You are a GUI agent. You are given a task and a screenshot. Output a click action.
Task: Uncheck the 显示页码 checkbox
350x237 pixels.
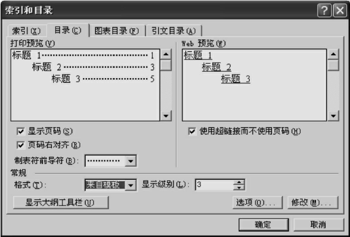[x=20, y=131]
